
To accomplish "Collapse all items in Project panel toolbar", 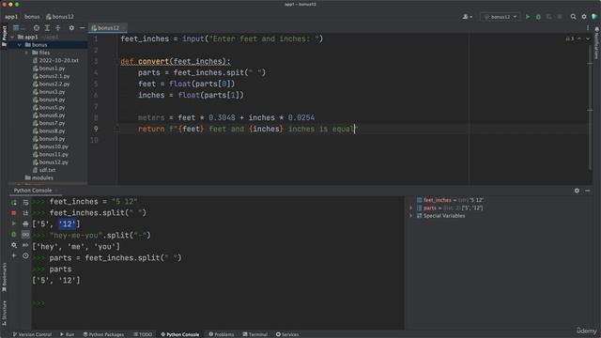I will (58, 28).
